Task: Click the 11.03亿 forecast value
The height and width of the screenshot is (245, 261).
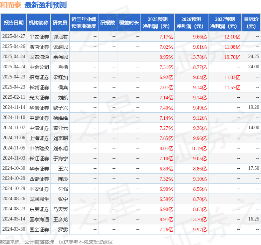Action: 232,77
